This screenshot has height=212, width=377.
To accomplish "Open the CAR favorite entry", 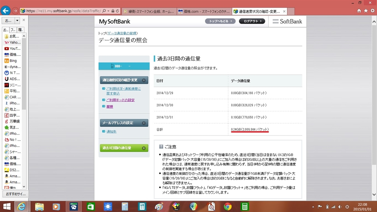I will pos(13,97).
